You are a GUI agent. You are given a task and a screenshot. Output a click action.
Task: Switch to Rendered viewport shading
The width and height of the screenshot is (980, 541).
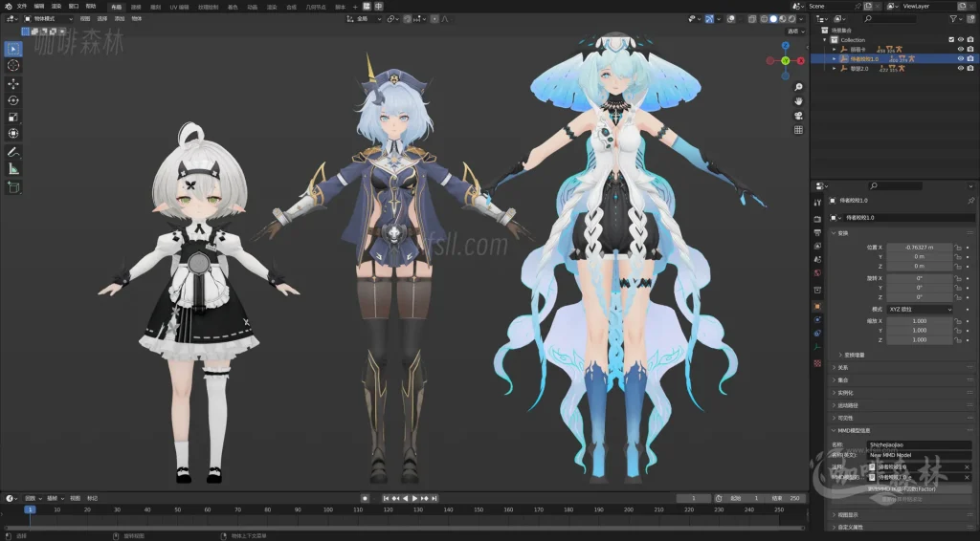click(791, 19)
